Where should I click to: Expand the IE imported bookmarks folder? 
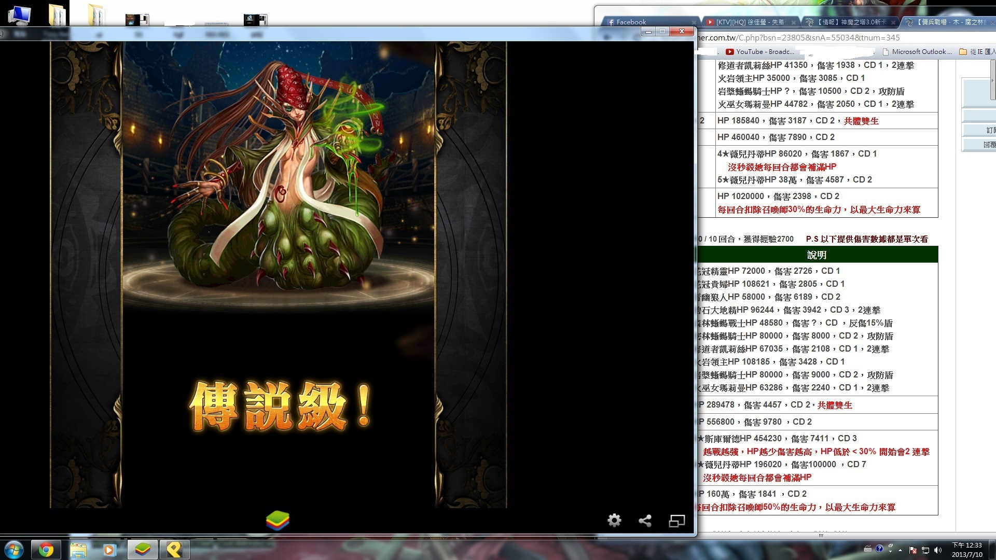coord(977,52)
